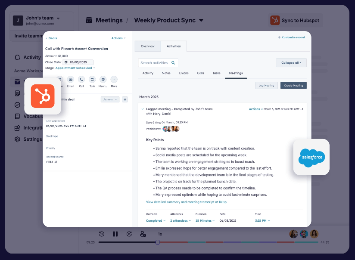Open the 2 attendees dropdown
This screenshot has width=355, height=260.
point(181,221)
